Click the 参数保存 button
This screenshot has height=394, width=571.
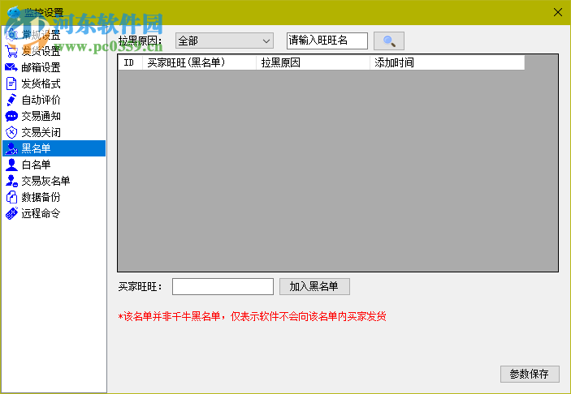point(530,374)
